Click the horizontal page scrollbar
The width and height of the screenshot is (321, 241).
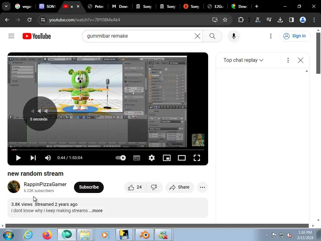click(x=157, y=226)
